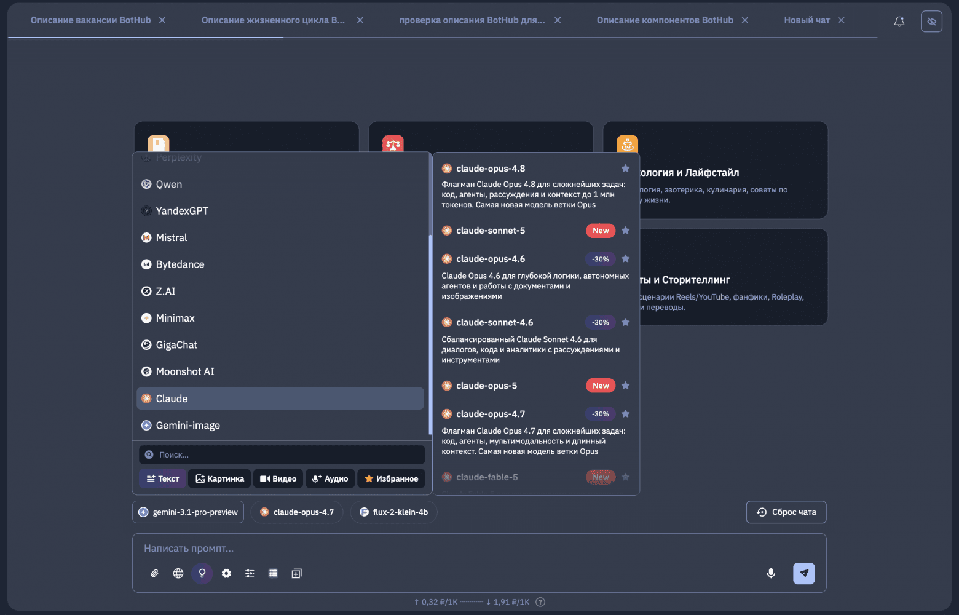This screenshot has height=615, width=959.
Task: Choose the Gemini-image provider
Action: [280, 426]
